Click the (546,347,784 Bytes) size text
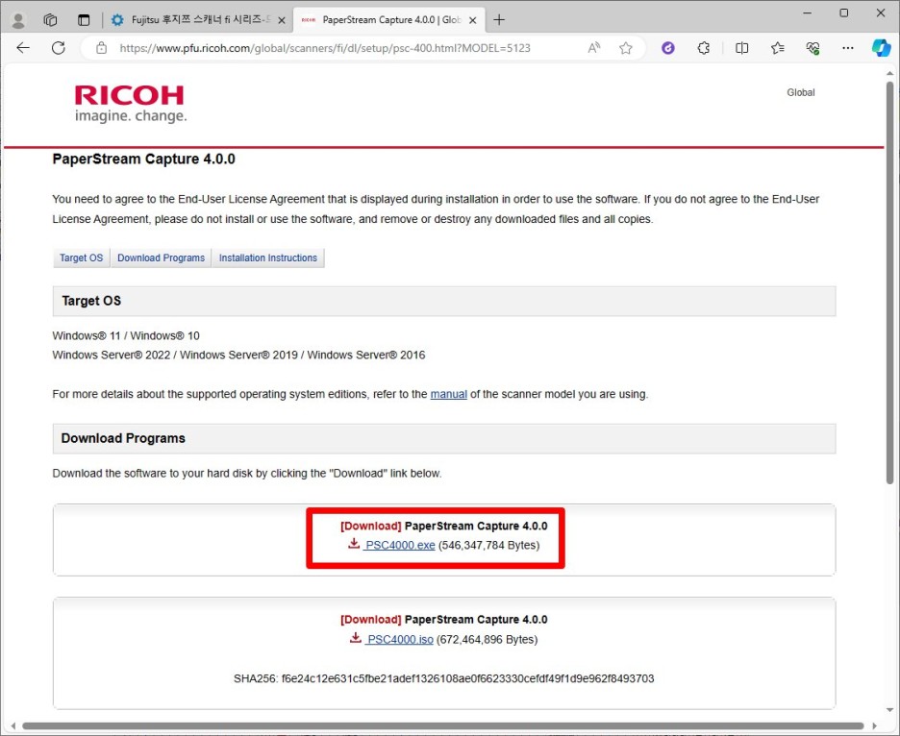This screenshot has height=736, width=900. 489,545
